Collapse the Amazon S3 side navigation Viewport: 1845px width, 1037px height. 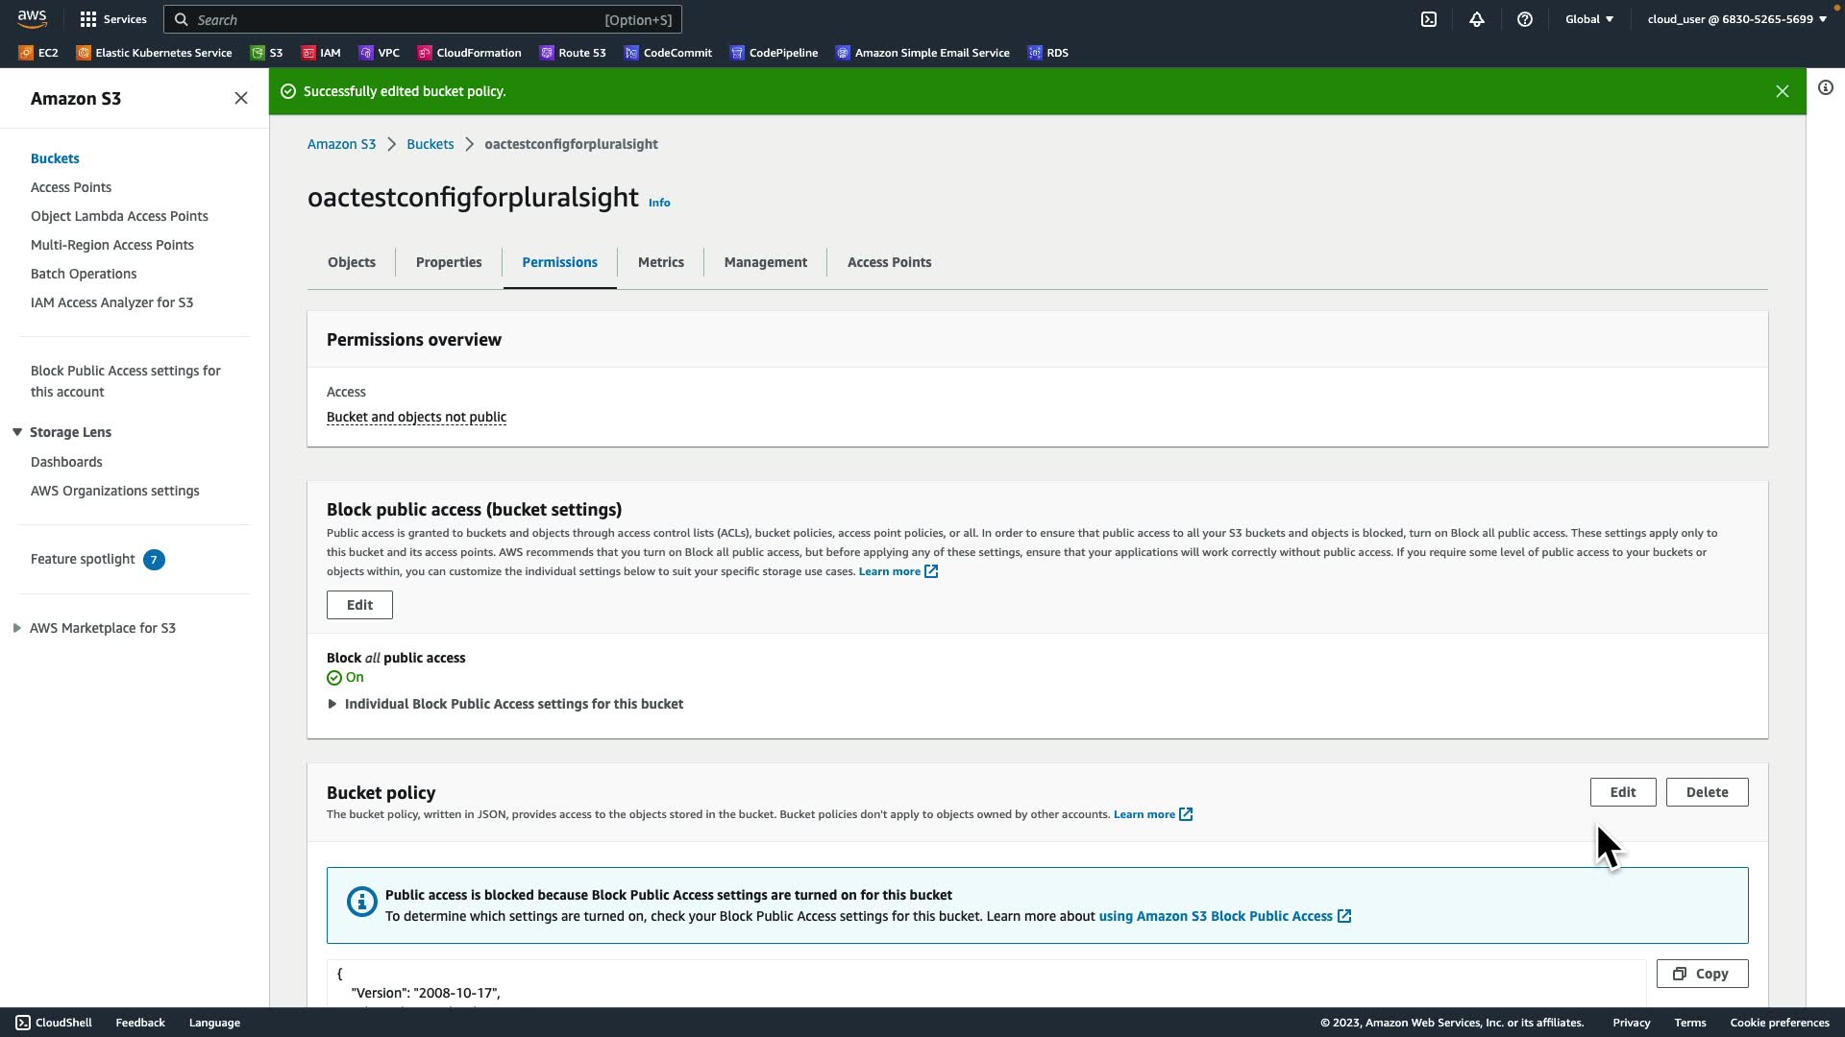(x=241, y=98)
